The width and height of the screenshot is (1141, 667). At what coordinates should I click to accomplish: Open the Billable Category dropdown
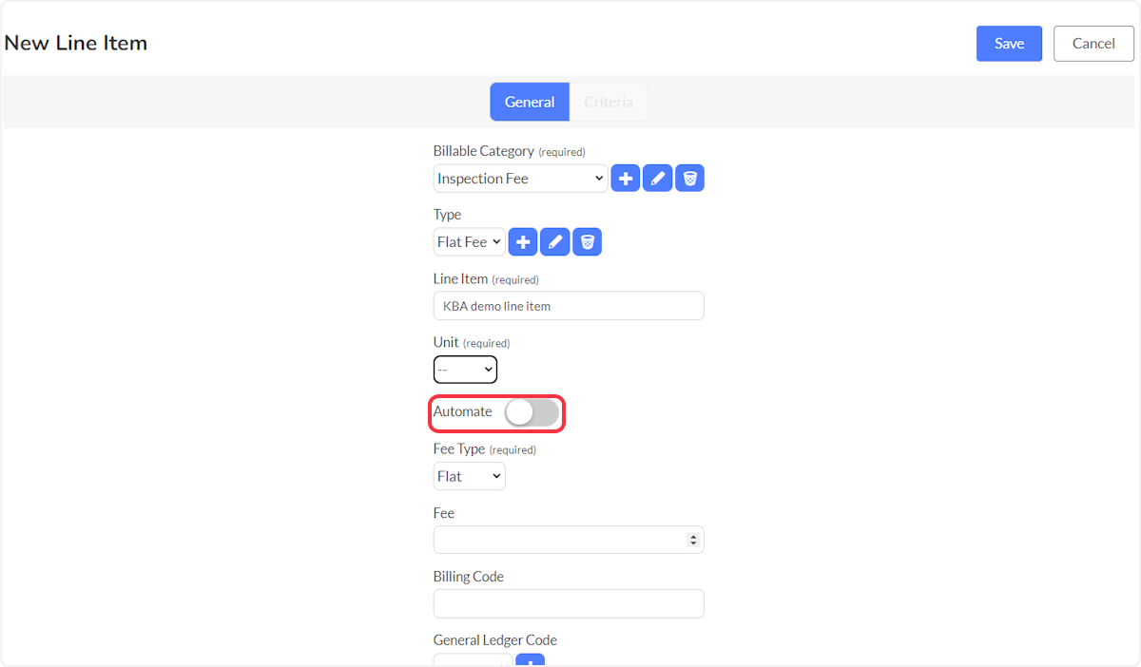pyautogui.click(x=520, y=178)
